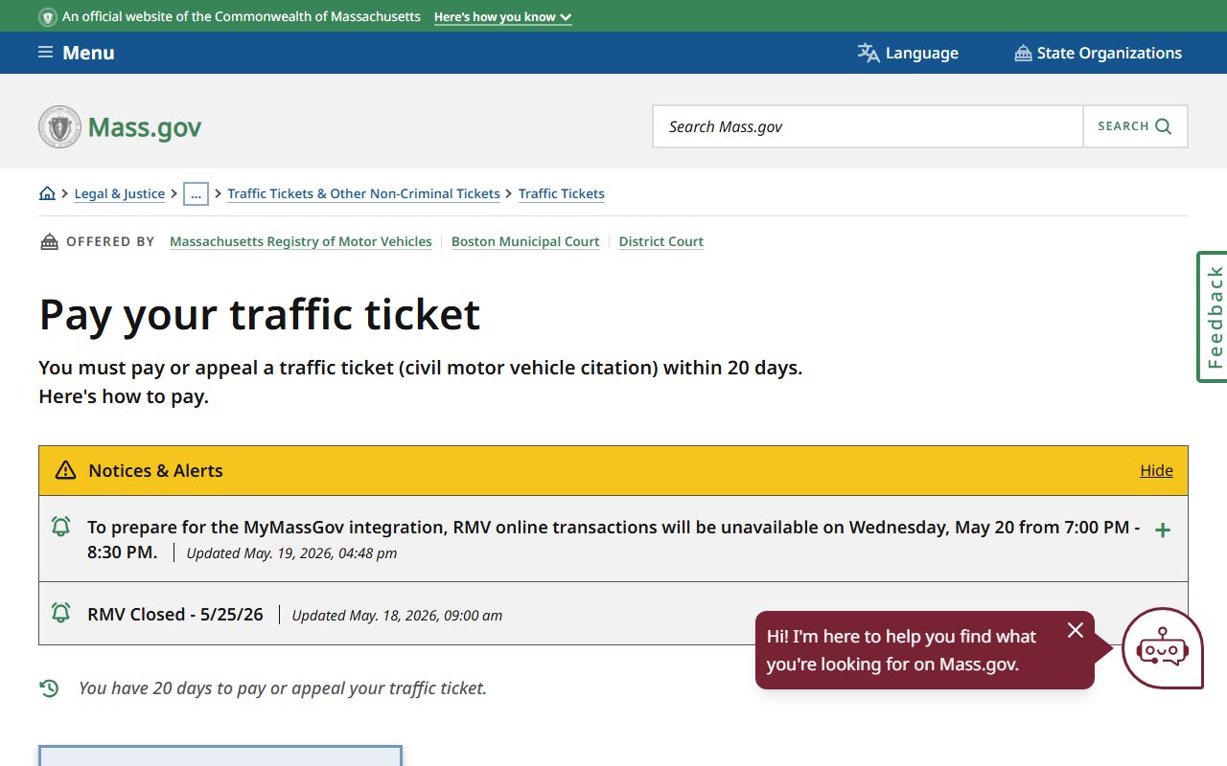Click the Search button
The width and height of the screenshot is (1227, 766).
pyautogui.click(x=1135, y=126)
